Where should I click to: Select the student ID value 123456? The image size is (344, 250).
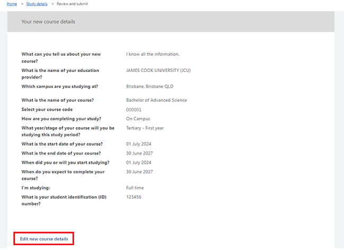click(x=133, y=197)
